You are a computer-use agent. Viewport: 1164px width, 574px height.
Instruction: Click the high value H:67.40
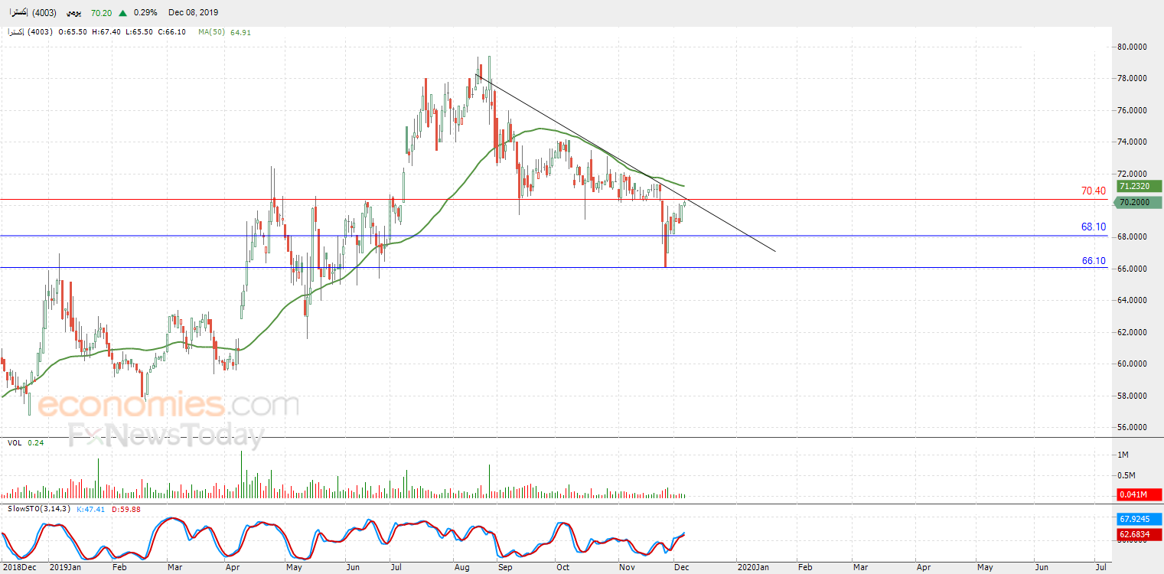[x=106, y=32]
